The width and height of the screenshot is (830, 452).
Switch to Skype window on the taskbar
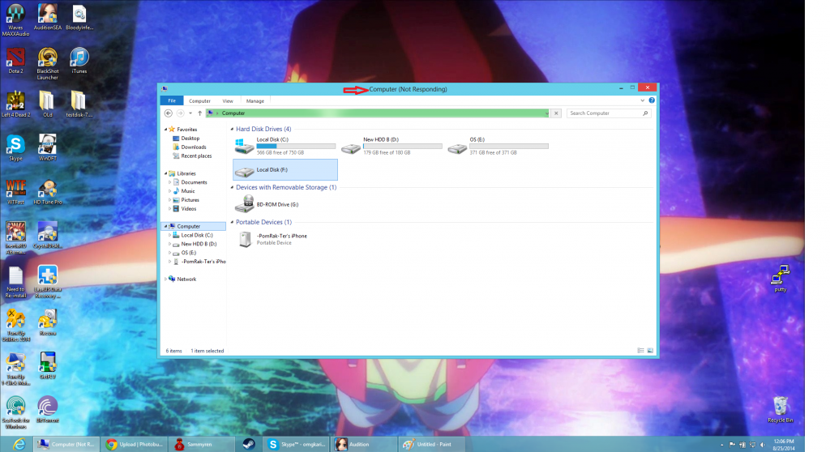tap(297, 444)
